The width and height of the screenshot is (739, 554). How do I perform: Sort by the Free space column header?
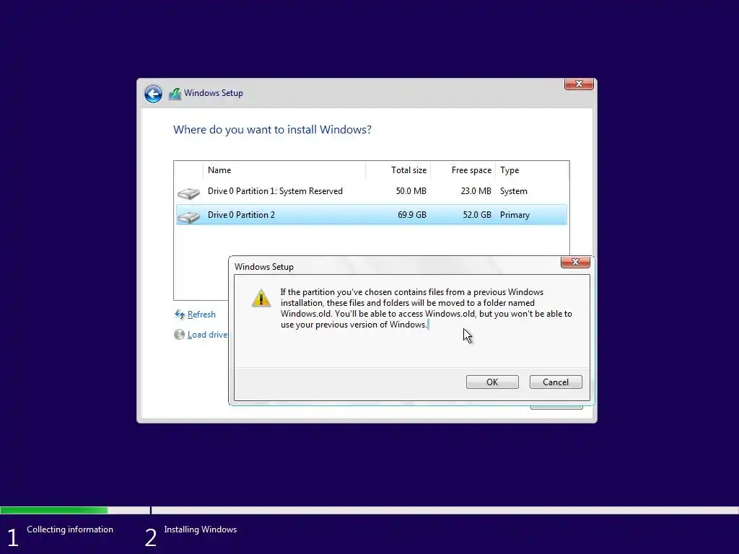(x=463, y=170)
